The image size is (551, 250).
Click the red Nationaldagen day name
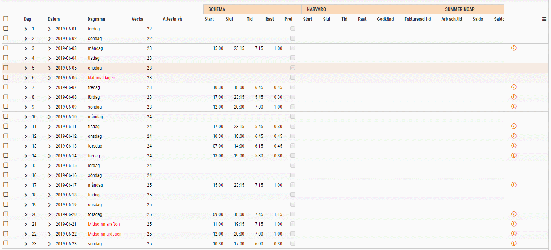[x=102, y=78]
